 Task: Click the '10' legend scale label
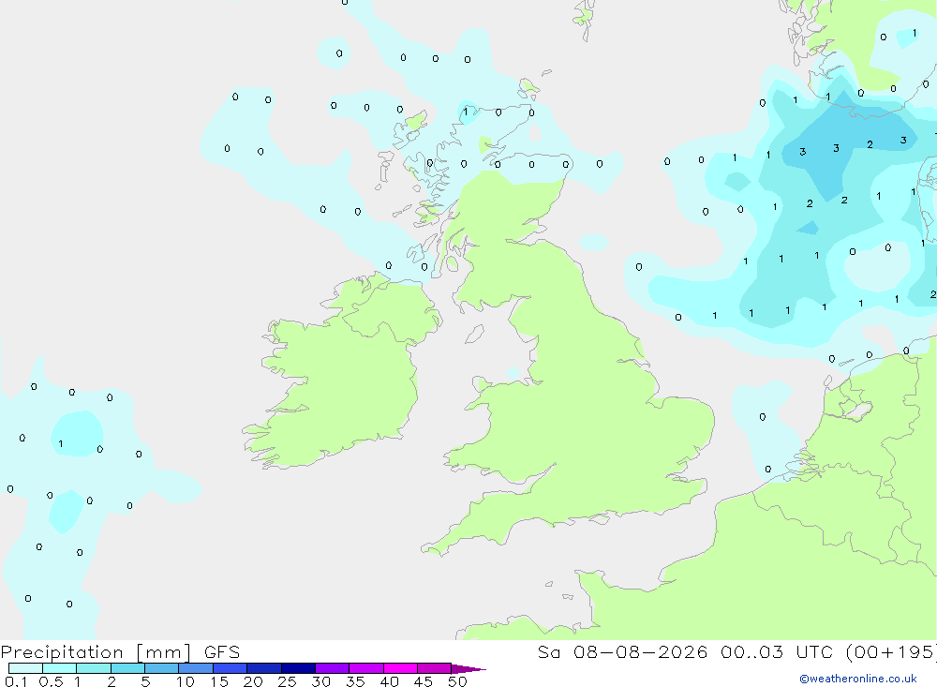tap(186, 681)
